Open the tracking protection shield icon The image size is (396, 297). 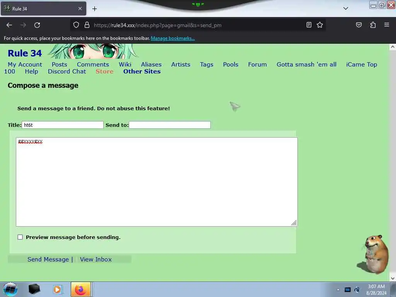pyautogui.click(x=76, y=25)
